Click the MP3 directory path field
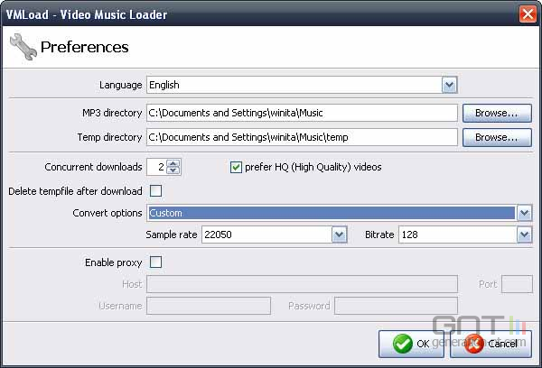The width and height of the screenshot is (542, 368). 302,113
